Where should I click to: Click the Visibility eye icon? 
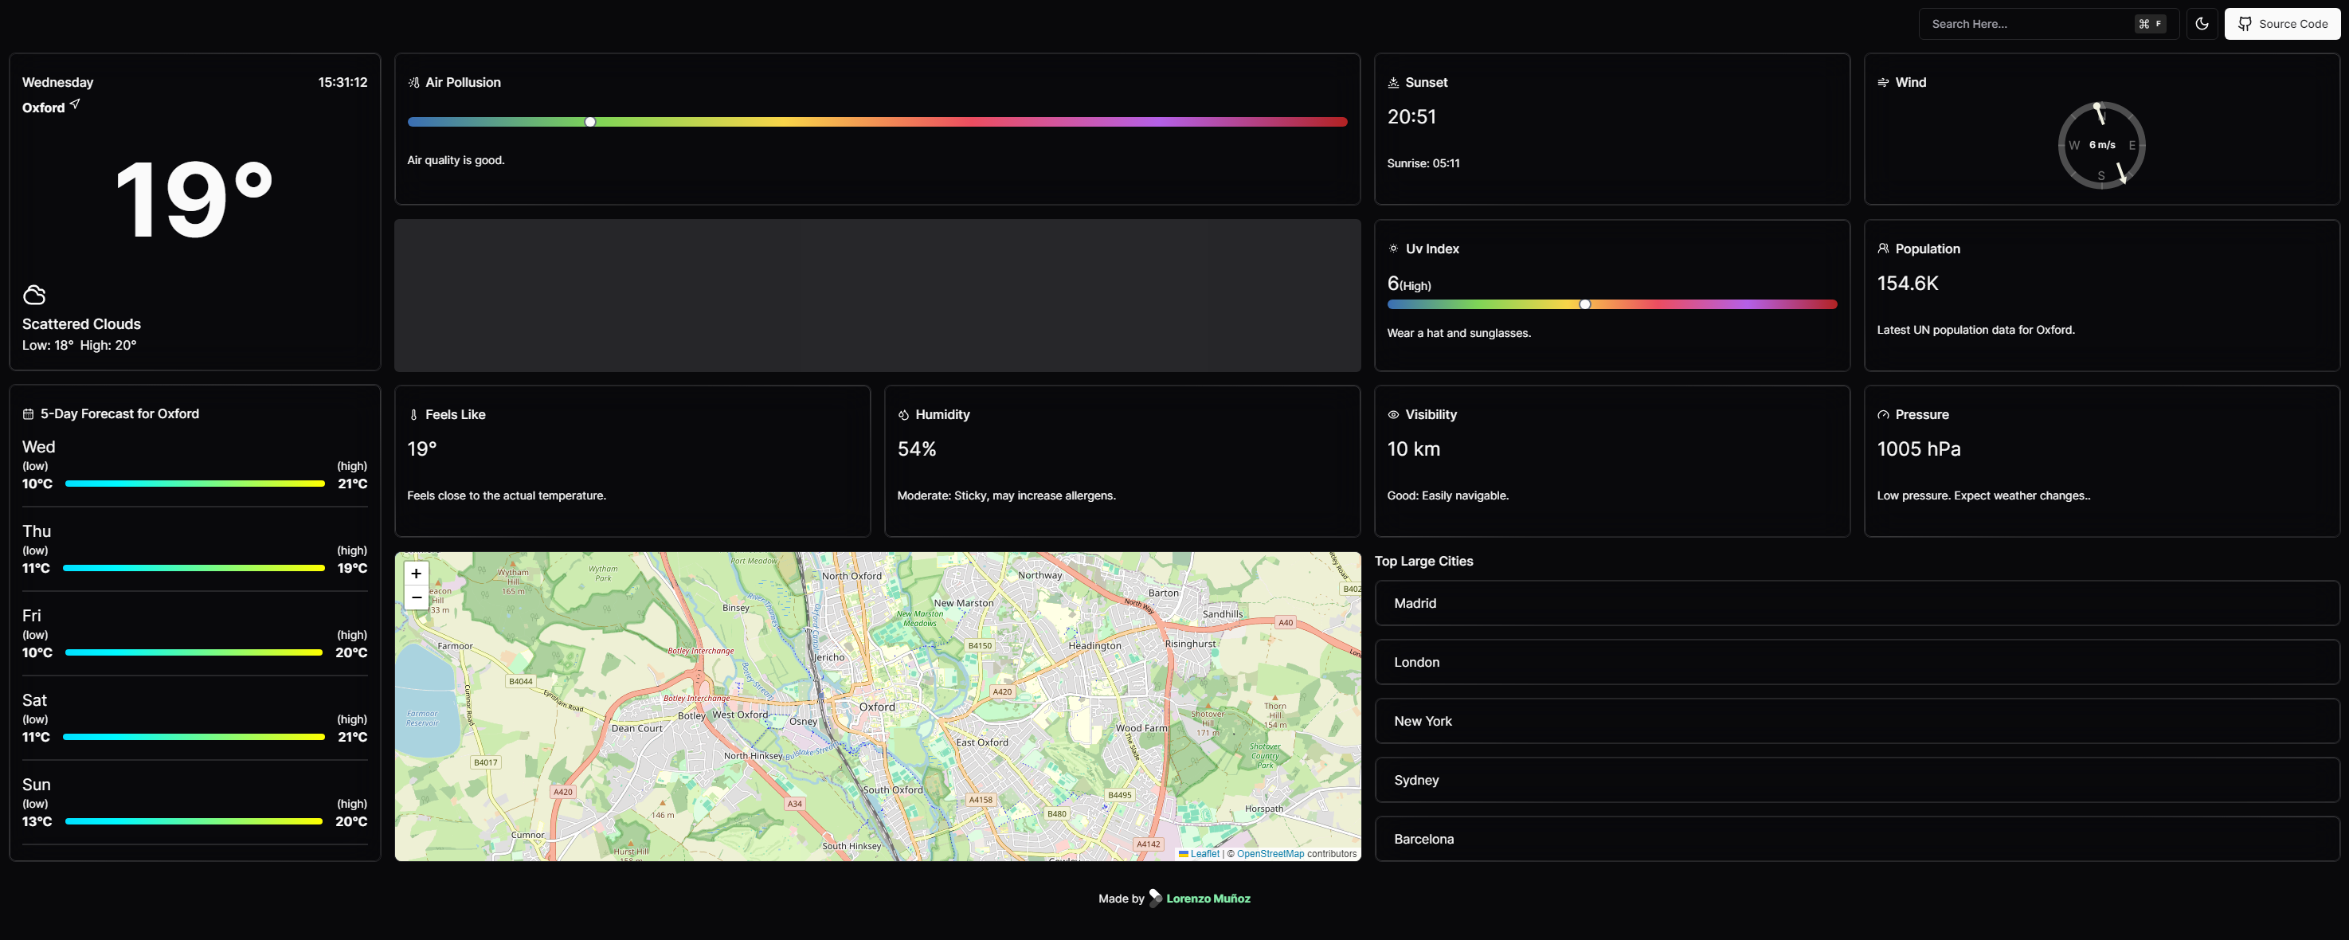click(1392, 414)
